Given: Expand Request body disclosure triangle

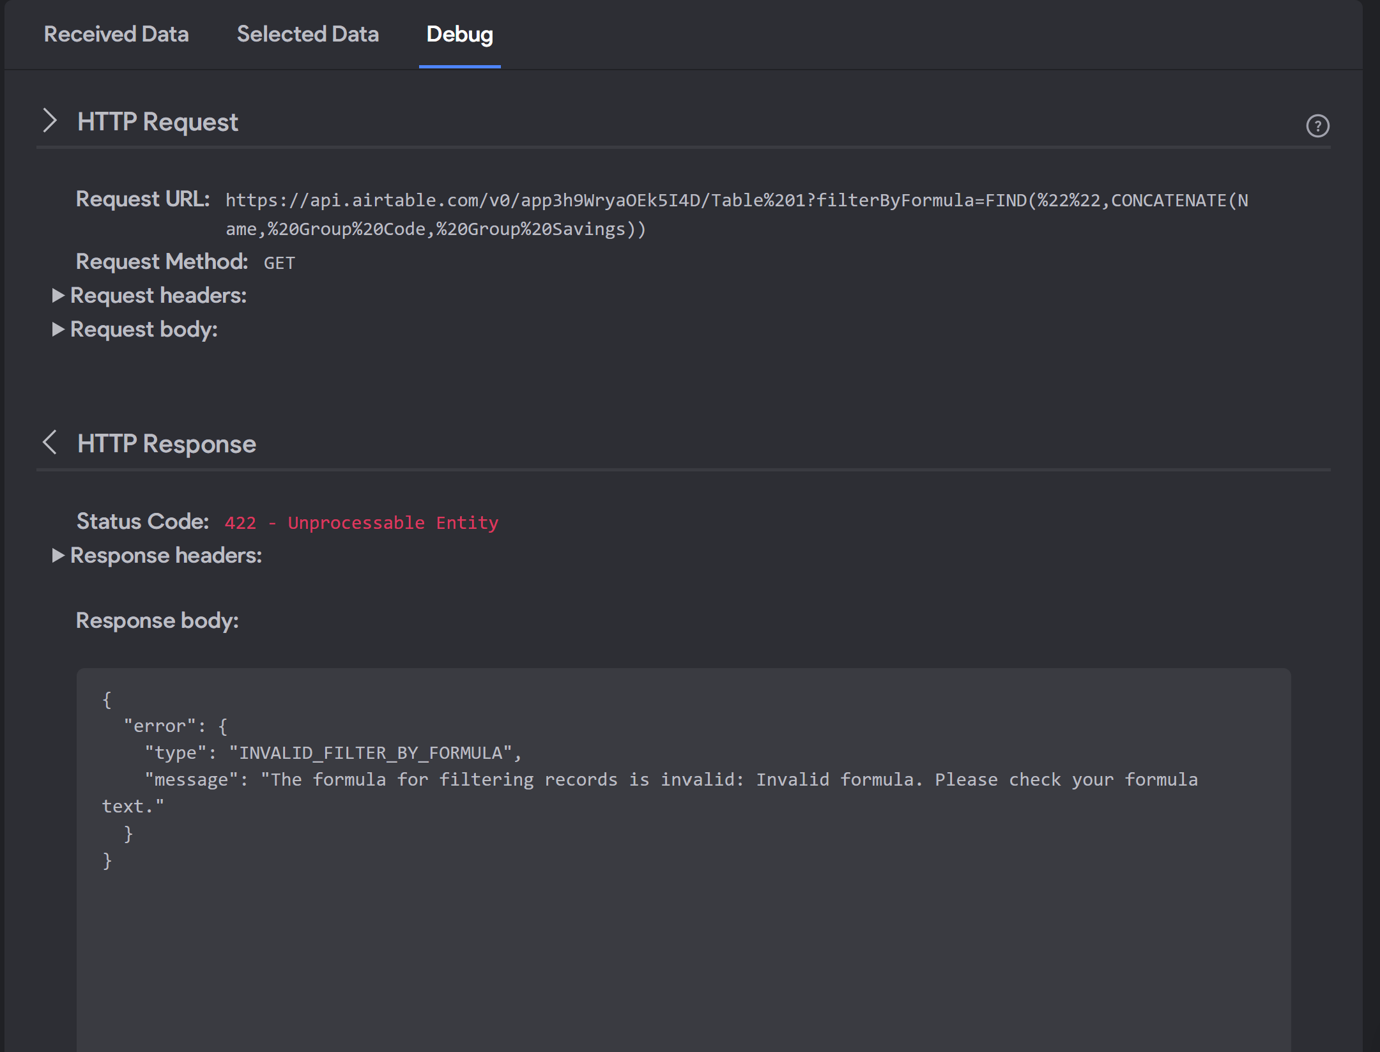Looking at the screenshot, I should pos(58,329).
